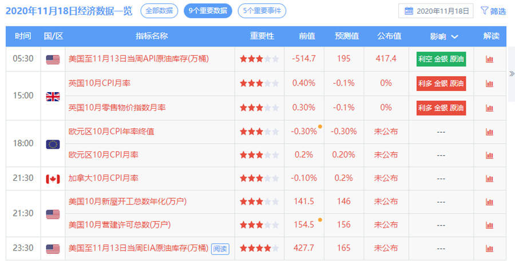Click 利多 金银 原油 tag in 零售物价指数 row
The image size is (515, 269).
coord(441,108)
